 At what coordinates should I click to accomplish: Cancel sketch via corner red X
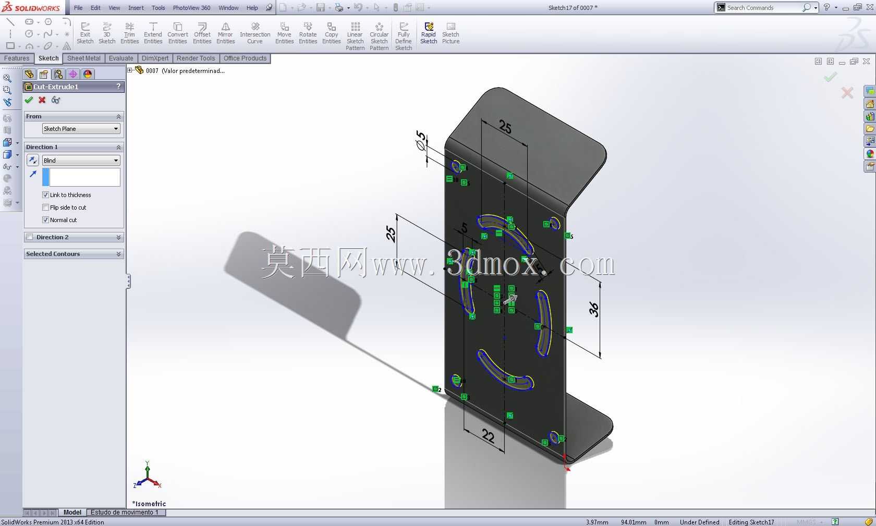click(x=847, y=93)
